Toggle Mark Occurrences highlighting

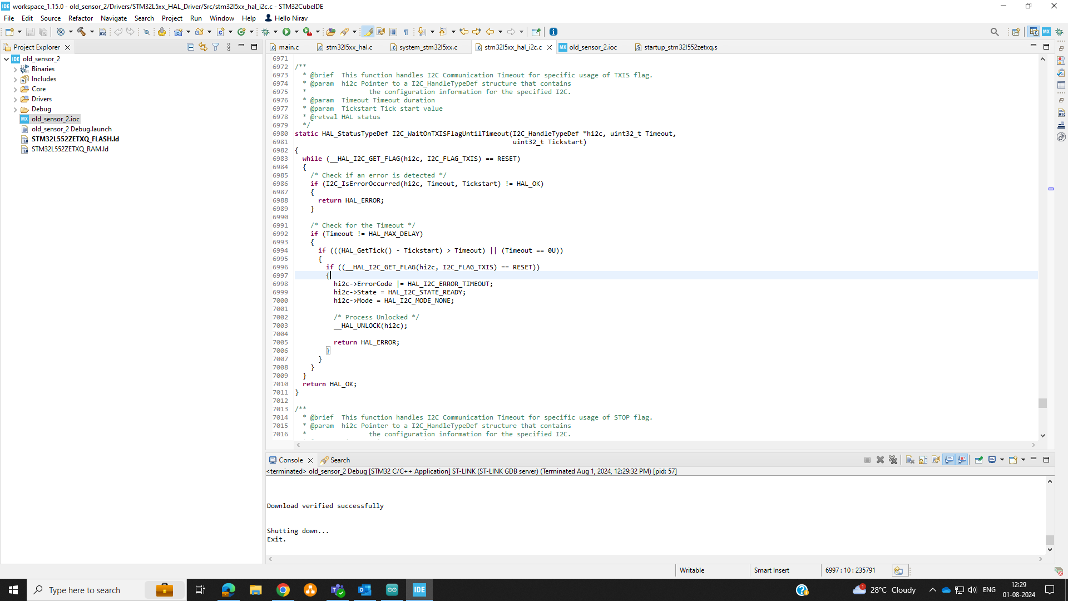point(368,32)
